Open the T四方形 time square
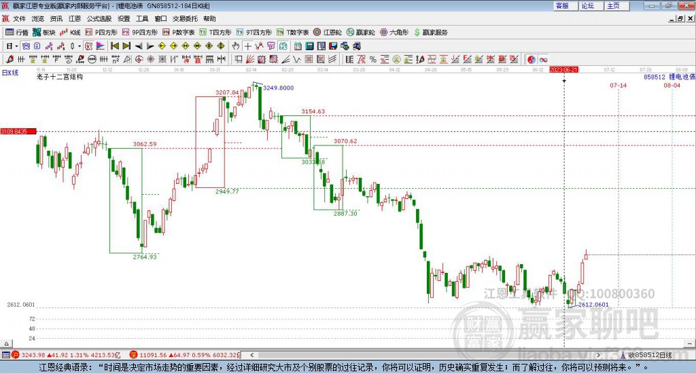This screenshot has height=374, width=696. click(215, 33)
